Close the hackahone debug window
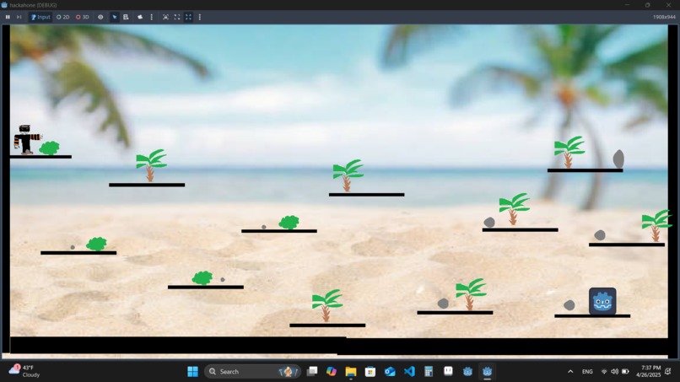 tap(668, 5)
